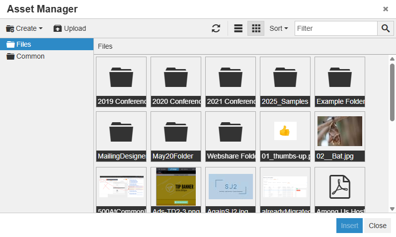396x237 pixels.
Task: Switch to grid thumbnail view
Action: 256,28
